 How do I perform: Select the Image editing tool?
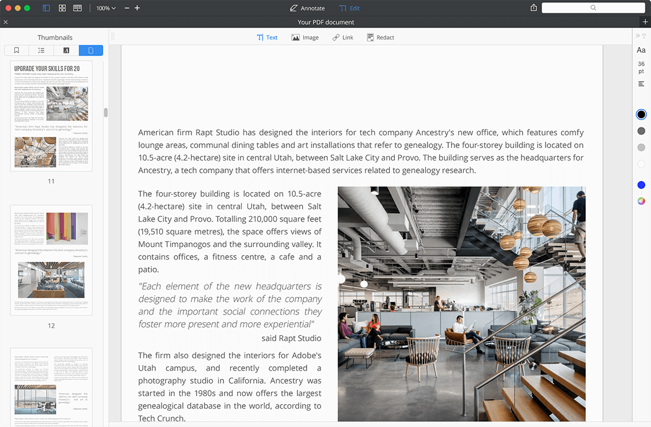point(305,37)
